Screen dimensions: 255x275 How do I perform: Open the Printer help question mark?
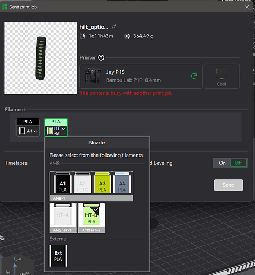click(101, 58)
